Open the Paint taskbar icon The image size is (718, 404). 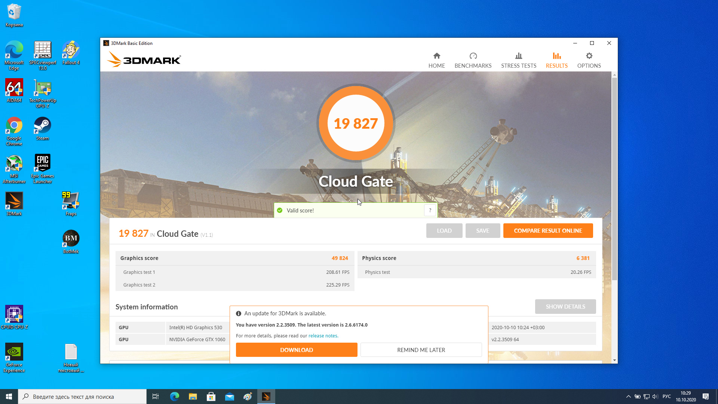248,397
